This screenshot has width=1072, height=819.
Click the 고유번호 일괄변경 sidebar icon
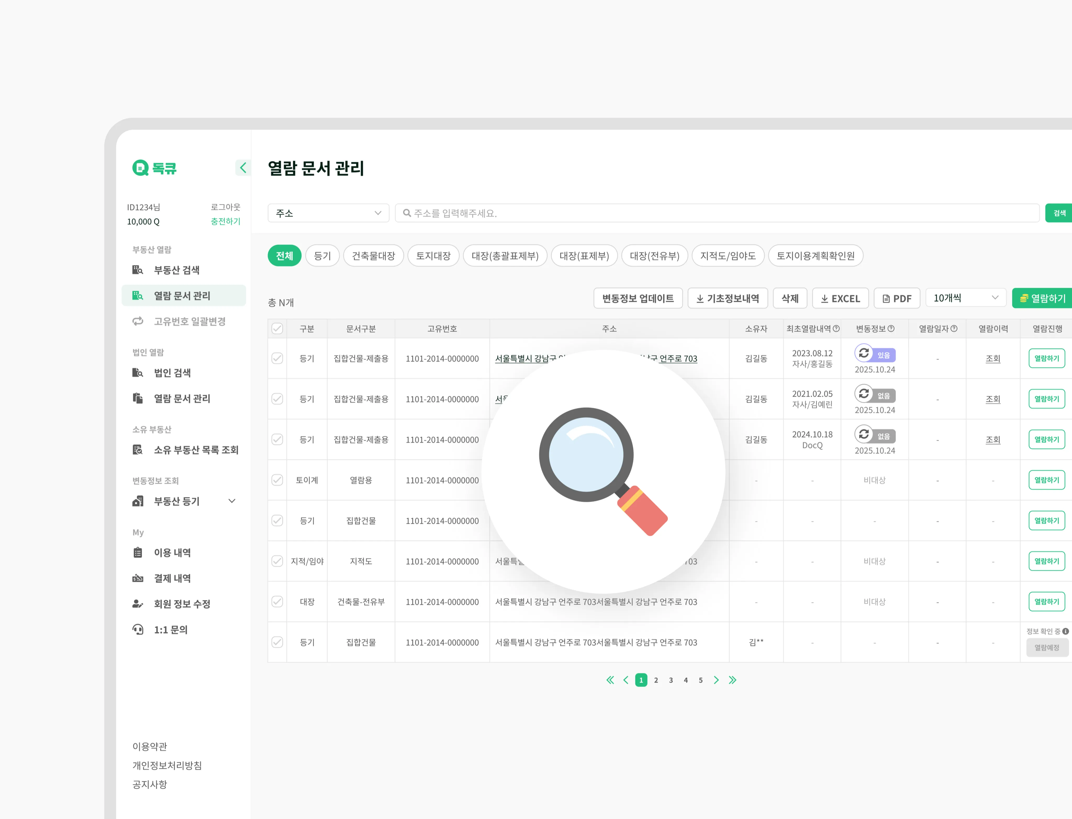[138, 321]
